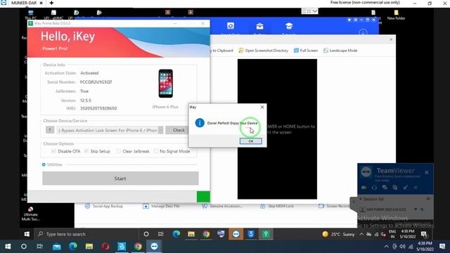Click remote taskbar Cortana circle icon

pos(146,234)
